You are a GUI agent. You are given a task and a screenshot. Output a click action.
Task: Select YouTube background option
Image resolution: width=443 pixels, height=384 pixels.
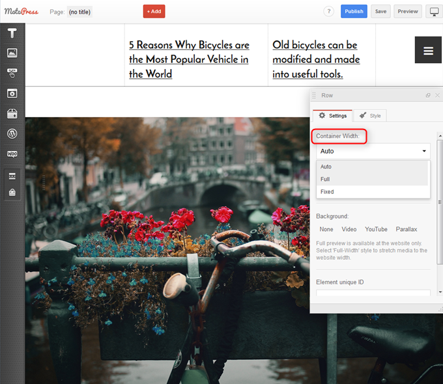[x=376, y=229]
